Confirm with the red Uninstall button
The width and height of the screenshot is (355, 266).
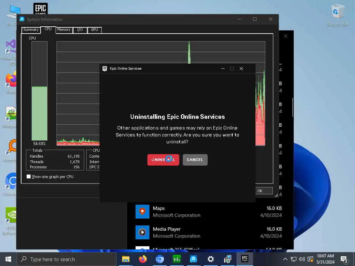(163, 160)
